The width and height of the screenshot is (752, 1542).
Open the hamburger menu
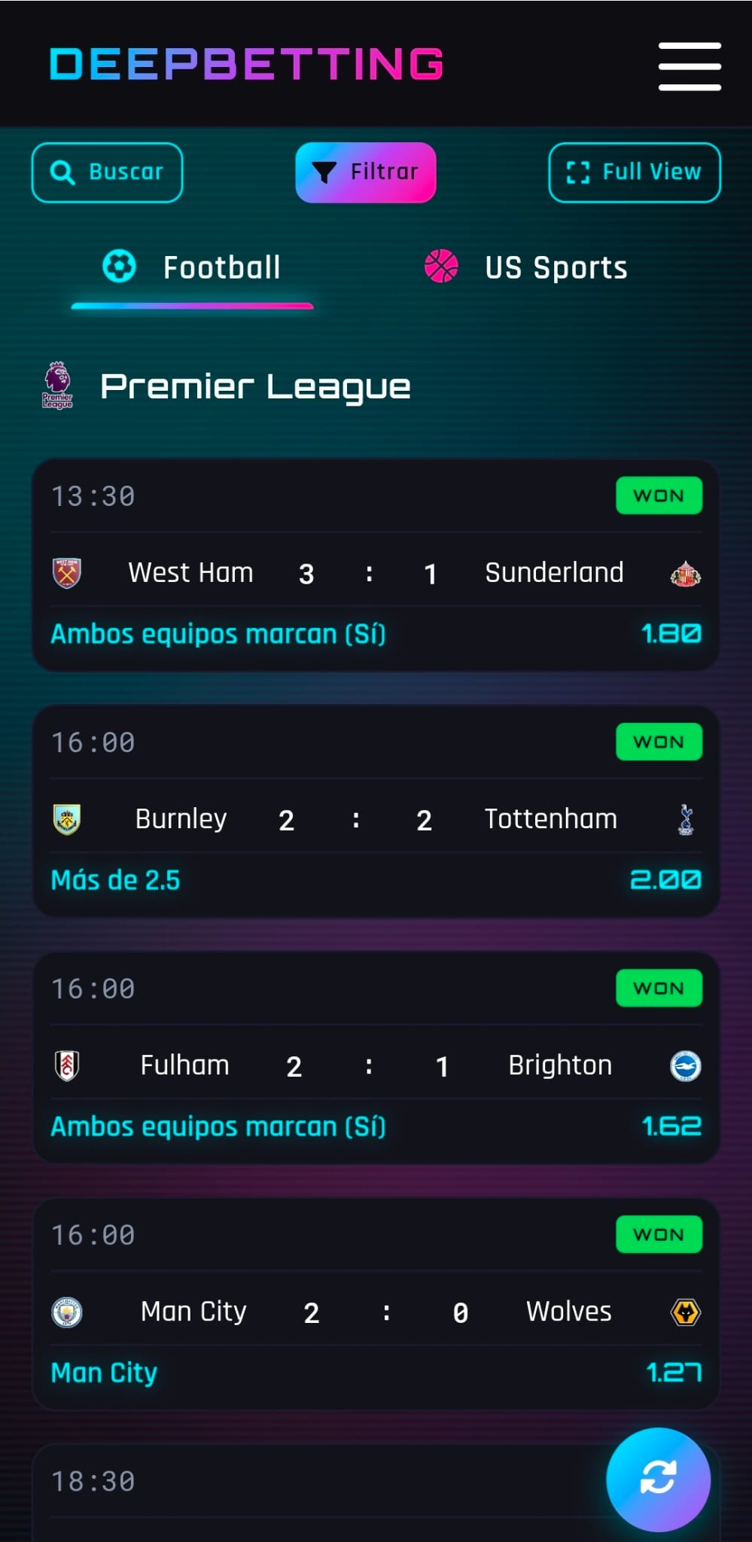tap(690, 66)
